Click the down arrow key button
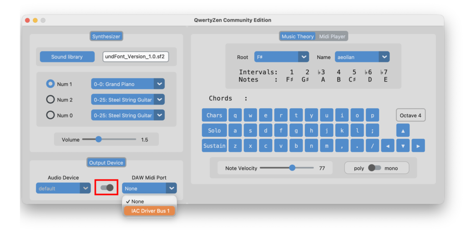 403,146
